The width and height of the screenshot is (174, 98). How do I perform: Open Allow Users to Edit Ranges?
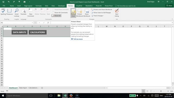click(x=101, y=13)
